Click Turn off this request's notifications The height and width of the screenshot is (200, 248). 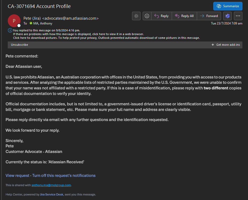(x=64, y=176)
